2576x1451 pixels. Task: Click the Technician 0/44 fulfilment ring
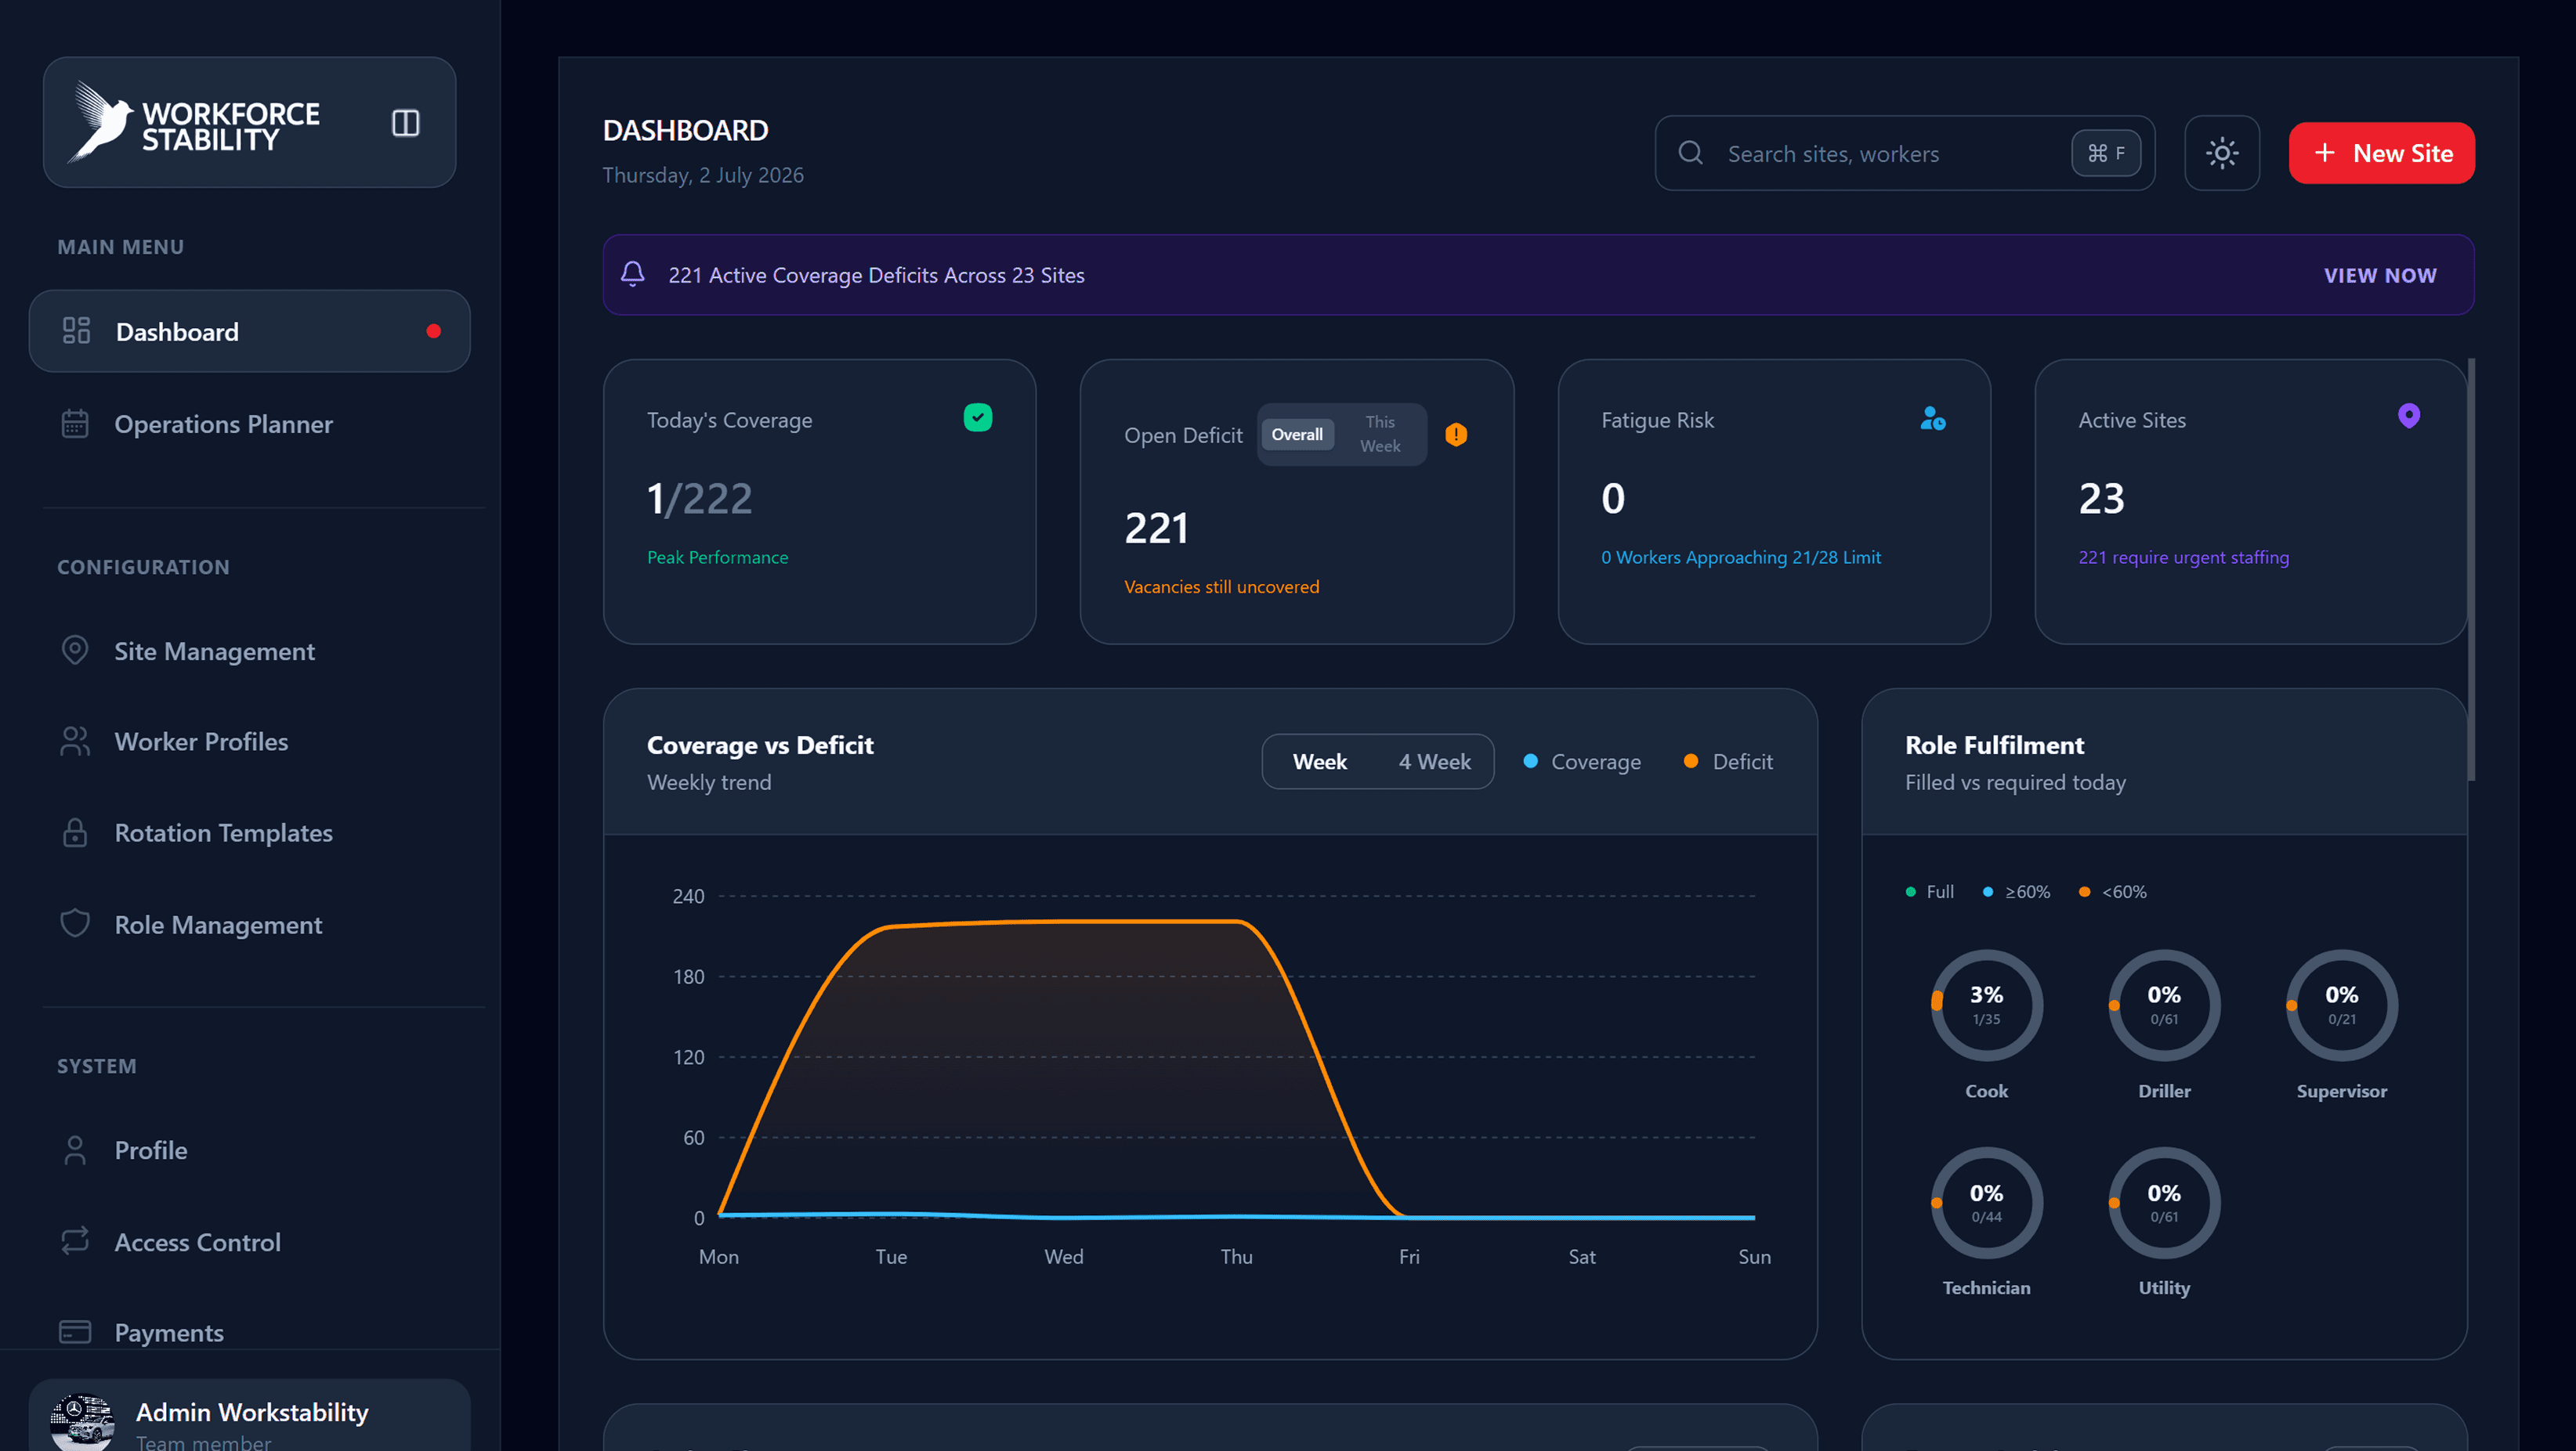[1986, 1202]
